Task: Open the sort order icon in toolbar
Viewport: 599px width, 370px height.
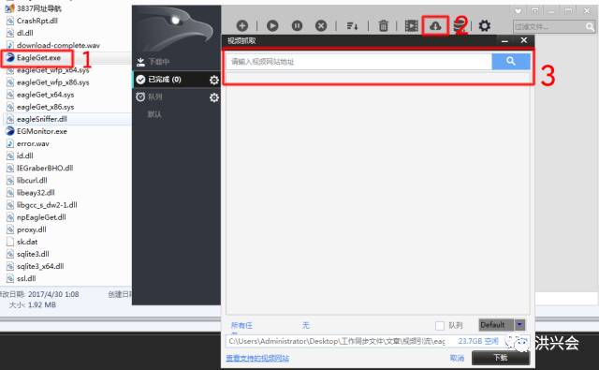Action: pos(352,26)
